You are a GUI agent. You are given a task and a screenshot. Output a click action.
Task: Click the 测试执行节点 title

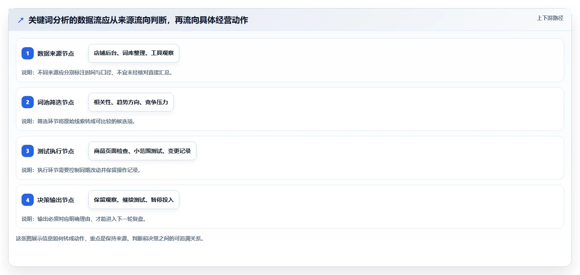click(x=56, y=151)
